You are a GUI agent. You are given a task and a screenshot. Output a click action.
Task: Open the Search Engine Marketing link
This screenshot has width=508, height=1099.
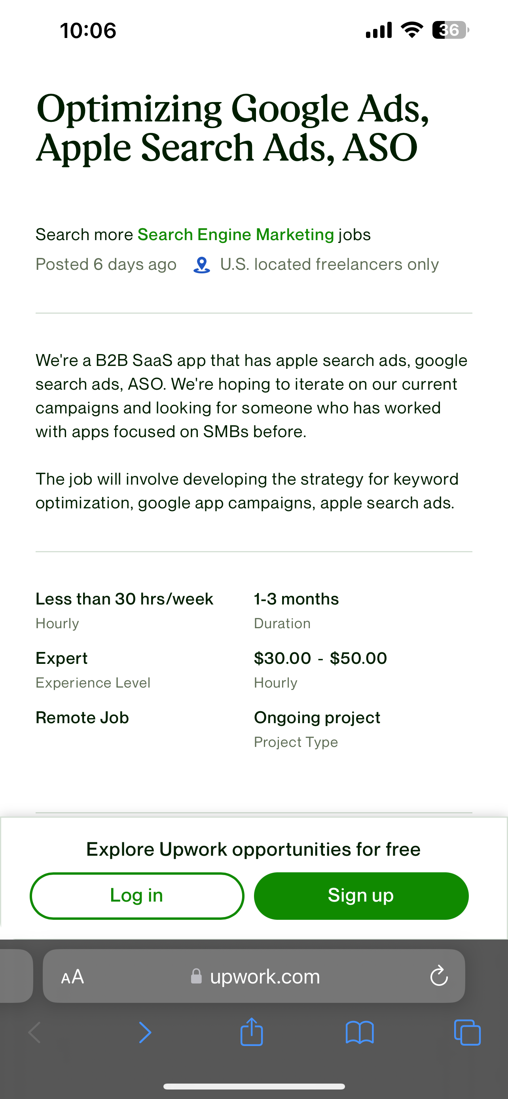pyautogui.click(x=235, y=235)
